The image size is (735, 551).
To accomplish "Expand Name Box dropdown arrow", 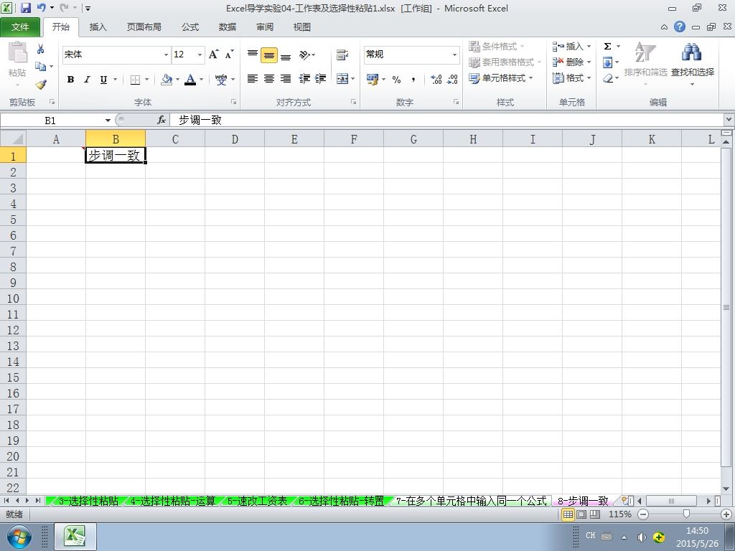I will point(108,121).
